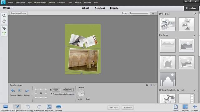Screen dimensions: 200x112
Task: Select the Zoom magnifier tool
Action: 4,16
